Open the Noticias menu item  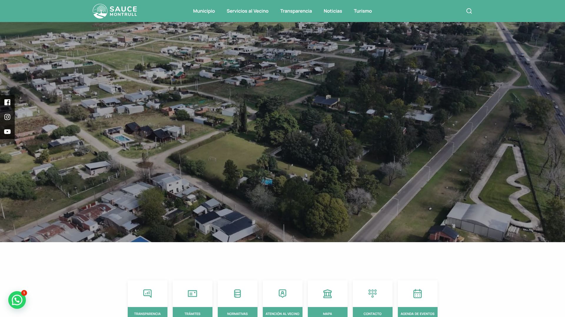point(333,11)
